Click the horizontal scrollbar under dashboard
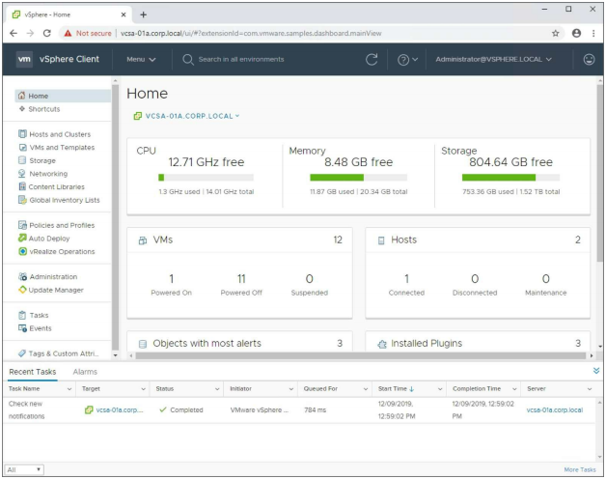The image size is (606, 479). [362, 355]
